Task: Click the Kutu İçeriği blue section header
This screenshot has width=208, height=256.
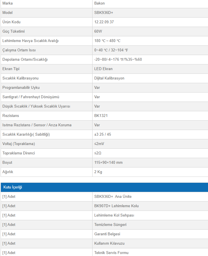Action: [x=13, y=187]
